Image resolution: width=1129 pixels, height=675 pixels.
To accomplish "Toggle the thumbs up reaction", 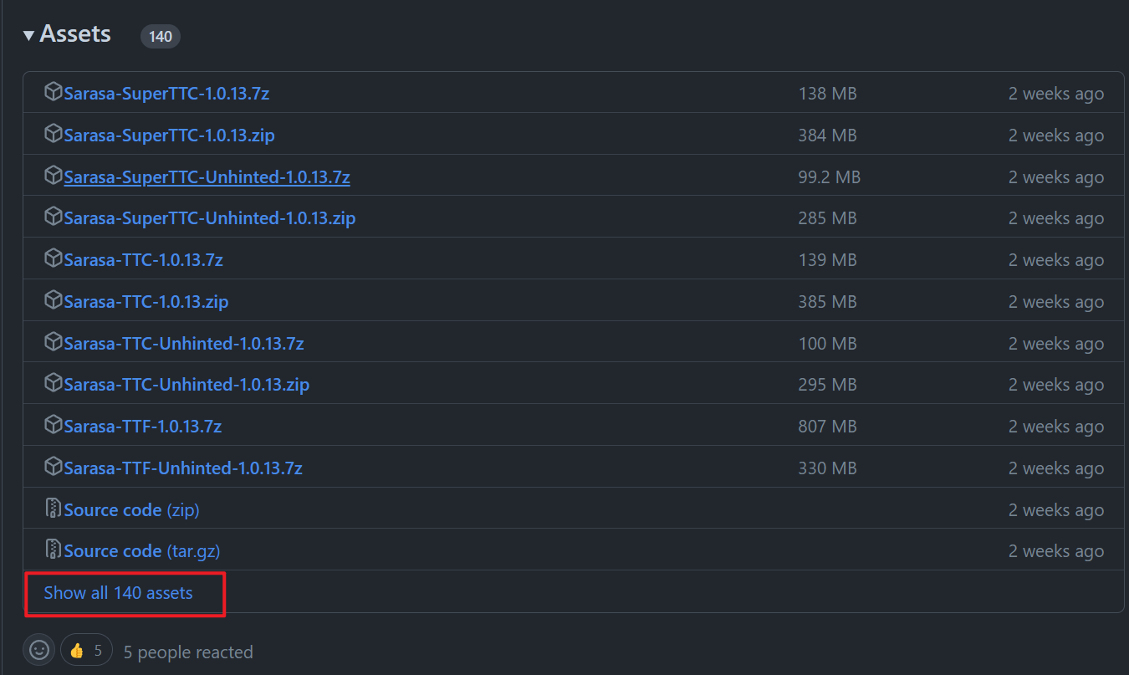I will point(86,650).
